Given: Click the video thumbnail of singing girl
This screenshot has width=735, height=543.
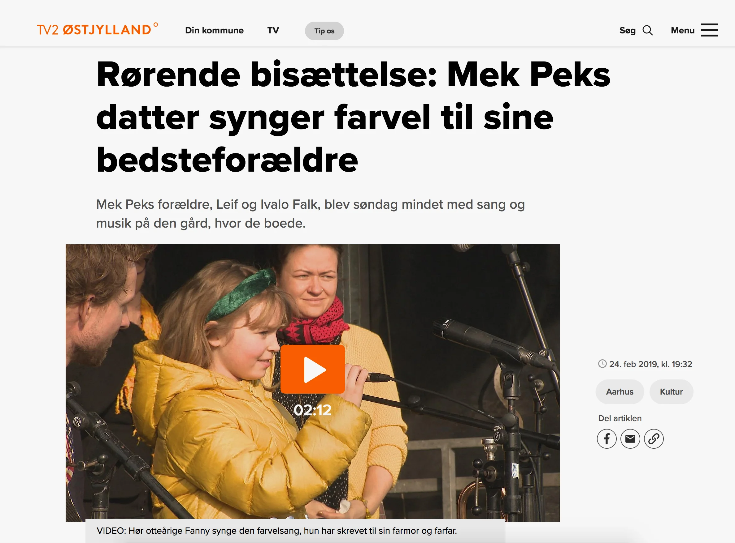Looking at the screenshot, I should coord(313,383).
